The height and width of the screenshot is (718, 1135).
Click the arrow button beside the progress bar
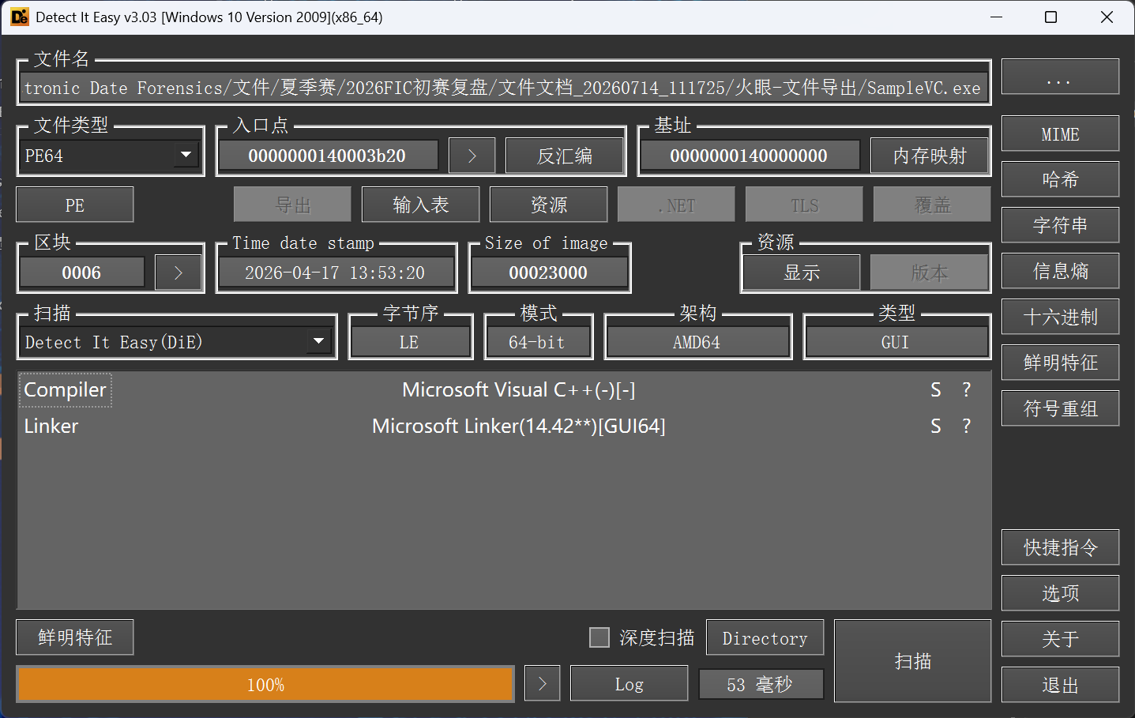point(543,683)
